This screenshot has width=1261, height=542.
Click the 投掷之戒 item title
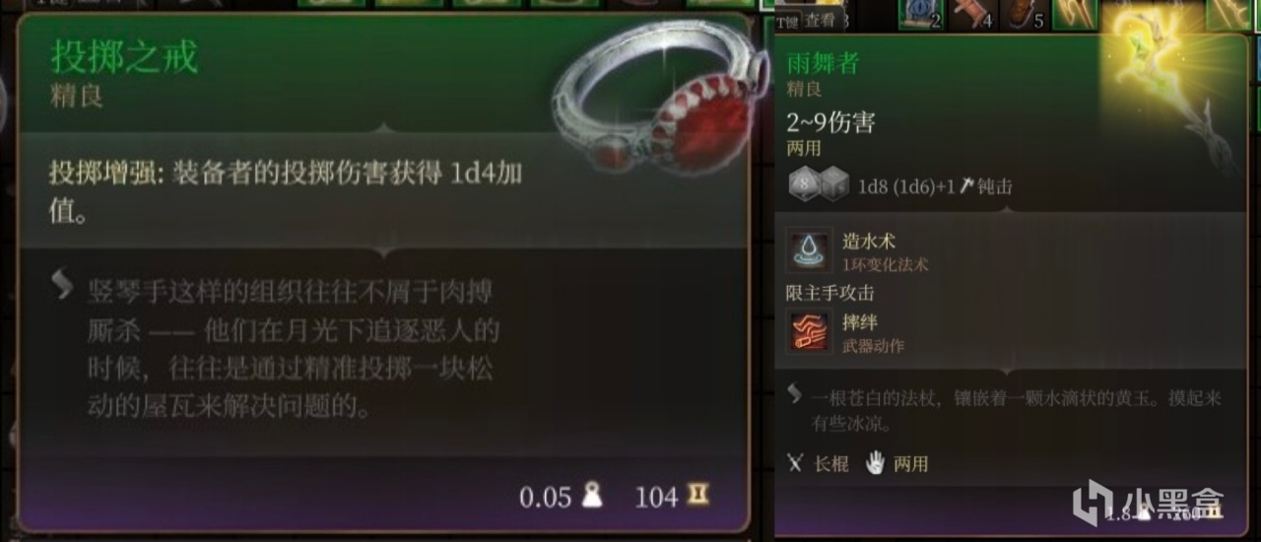[x=124, y=57]
